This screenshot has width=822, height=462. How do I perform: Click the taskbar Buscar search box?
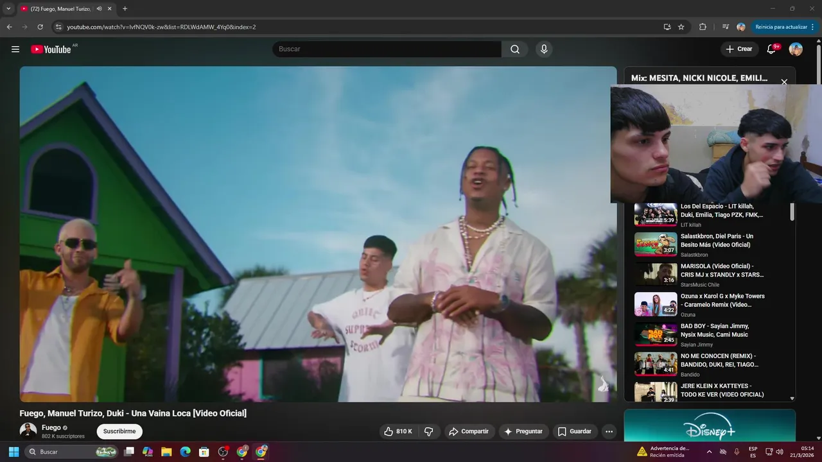click(x=72, y=452)
